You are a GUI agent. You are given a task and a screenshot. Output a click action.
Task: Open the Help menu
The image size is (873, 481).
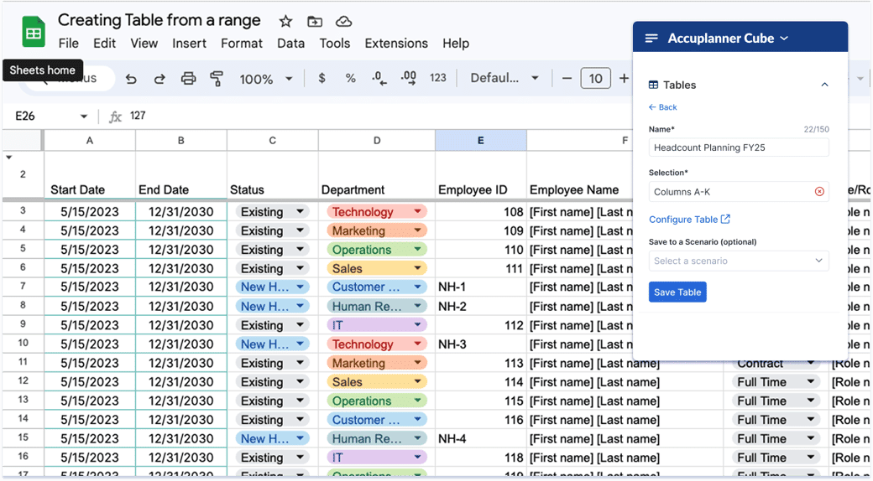click(456, 44)
